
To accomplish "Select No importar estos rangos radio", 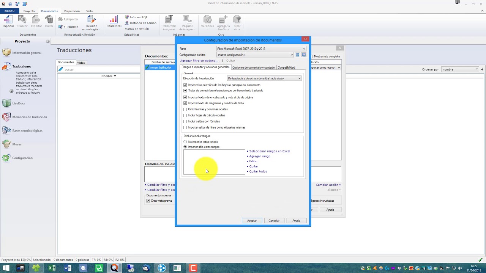I will pos(185,142).
